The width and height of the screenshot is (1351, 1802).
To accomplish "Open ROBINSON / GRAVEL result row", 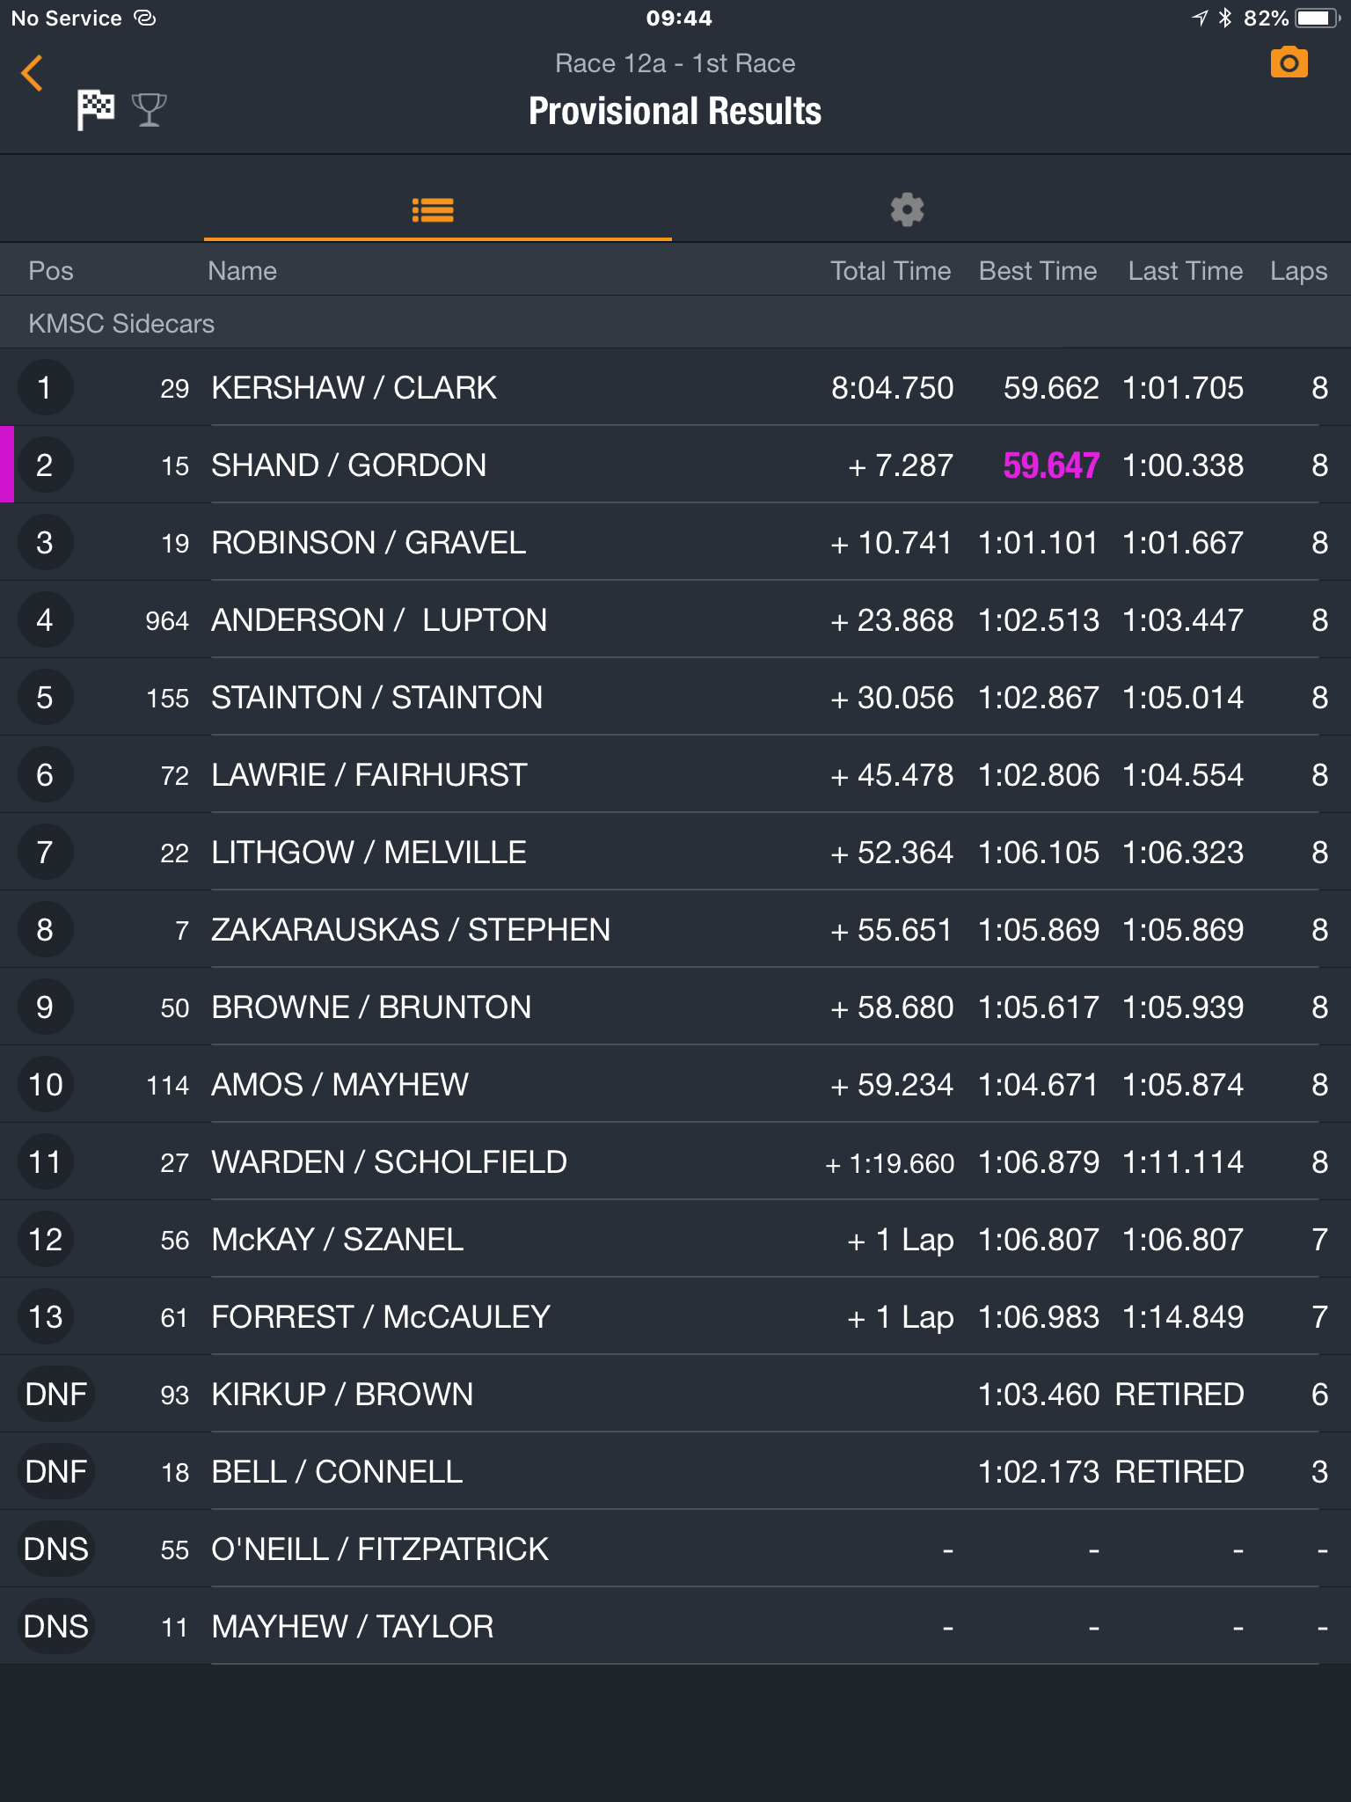I will pos(675,543).
